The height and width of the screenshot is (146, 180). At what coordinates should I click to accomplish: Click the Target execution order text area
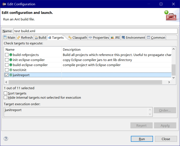(76, 112)
